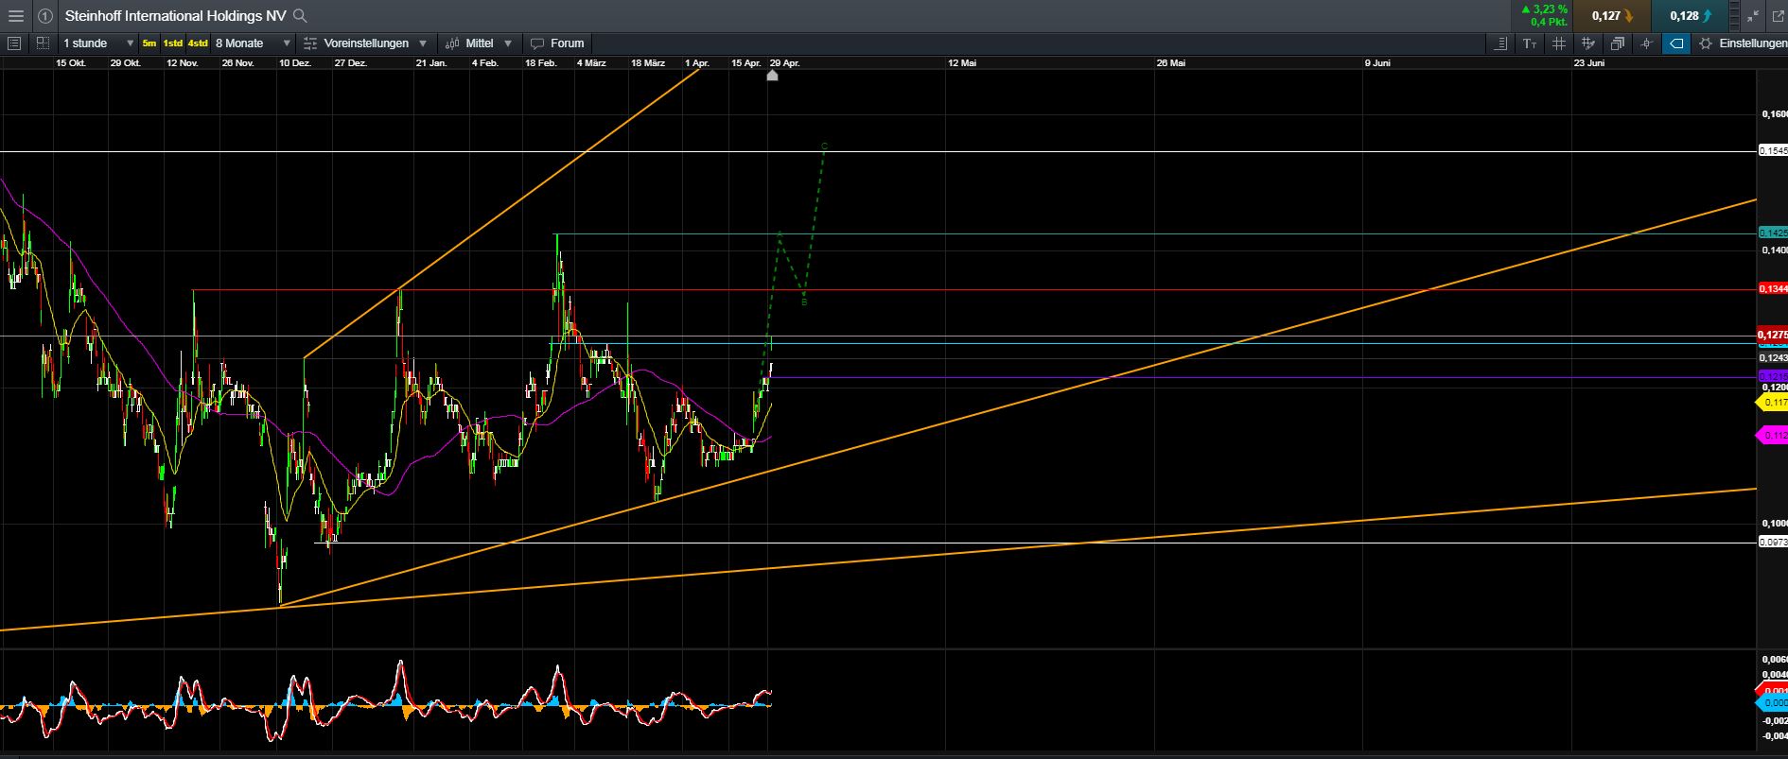Toggle the crosshair candle icon

(x=1647, y=43)
